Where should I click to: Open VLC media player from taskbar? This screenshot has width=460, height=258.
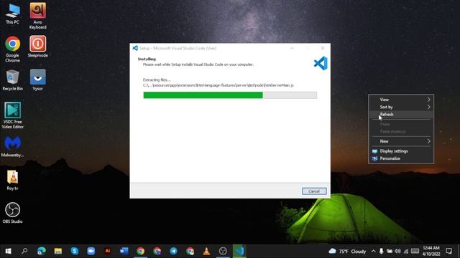point(206,251)
